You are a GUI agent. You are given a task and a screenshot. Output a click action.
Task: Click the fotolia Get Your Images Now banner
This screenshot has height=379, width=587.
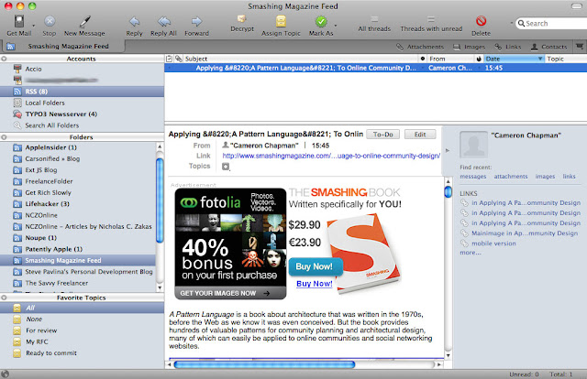coord(230,293)
